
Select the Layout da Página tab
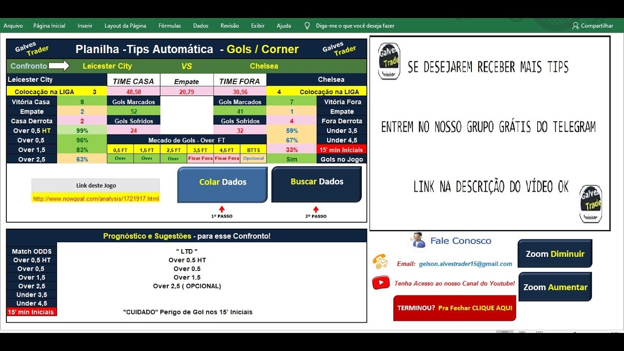tap(125, 26)
